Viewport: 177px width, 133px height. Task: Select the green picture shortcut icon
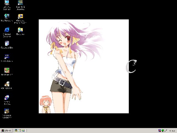click(7, 70)
